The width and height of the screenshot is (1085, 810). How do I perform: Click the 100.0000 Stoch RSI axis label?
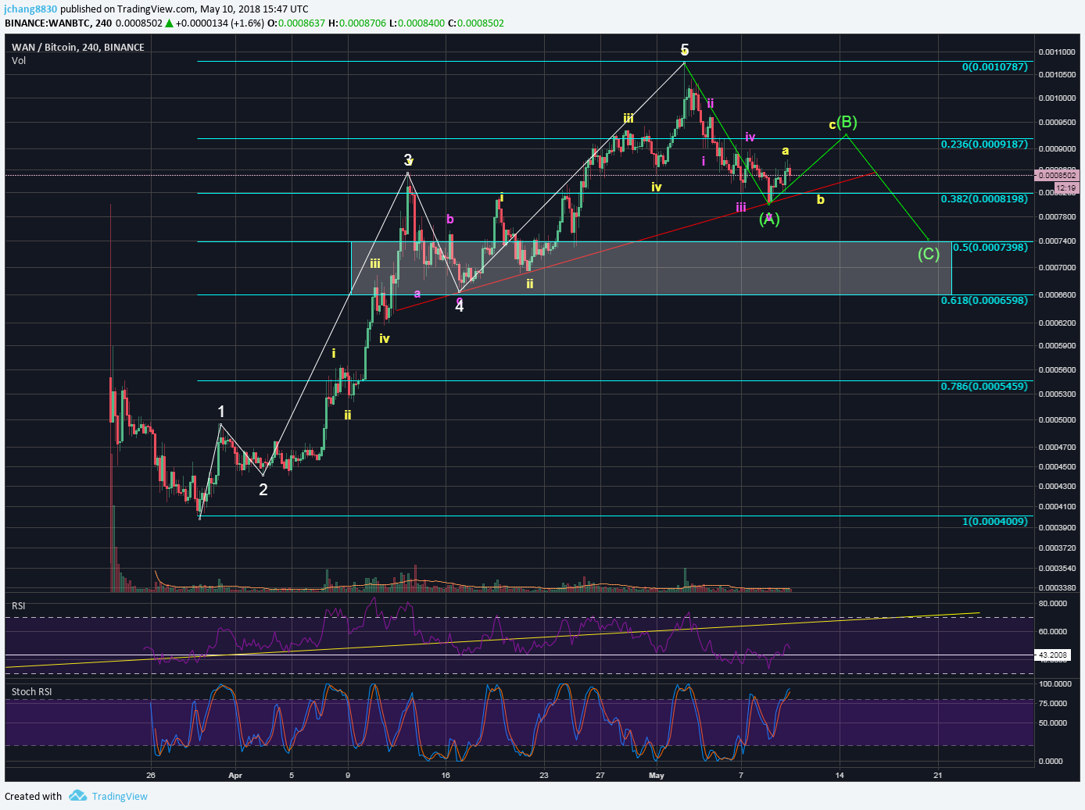tap(1055, 683)
